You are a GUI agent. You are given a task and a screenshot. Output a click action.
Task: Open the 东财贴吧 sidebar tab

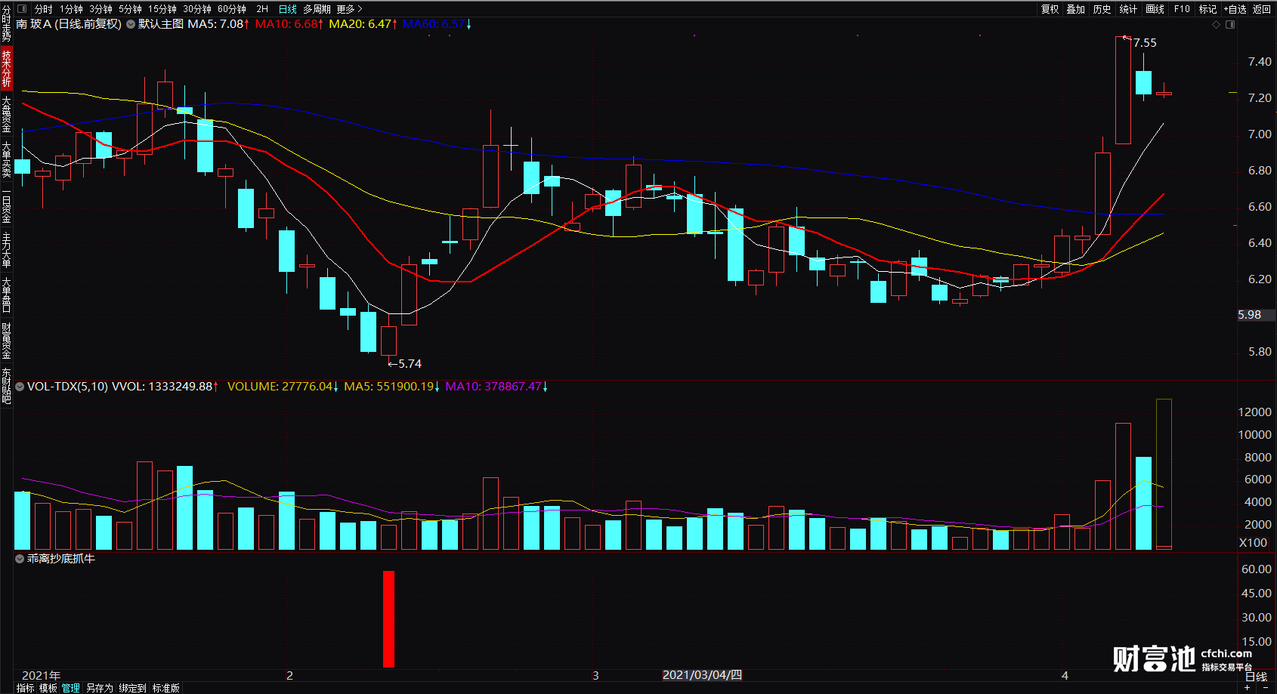click(6, 386)
